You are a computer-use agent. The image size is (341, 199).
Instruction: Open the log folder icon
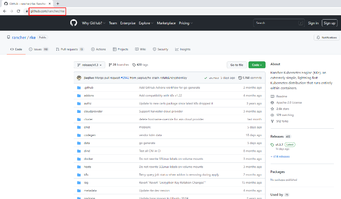click(79, 183)
